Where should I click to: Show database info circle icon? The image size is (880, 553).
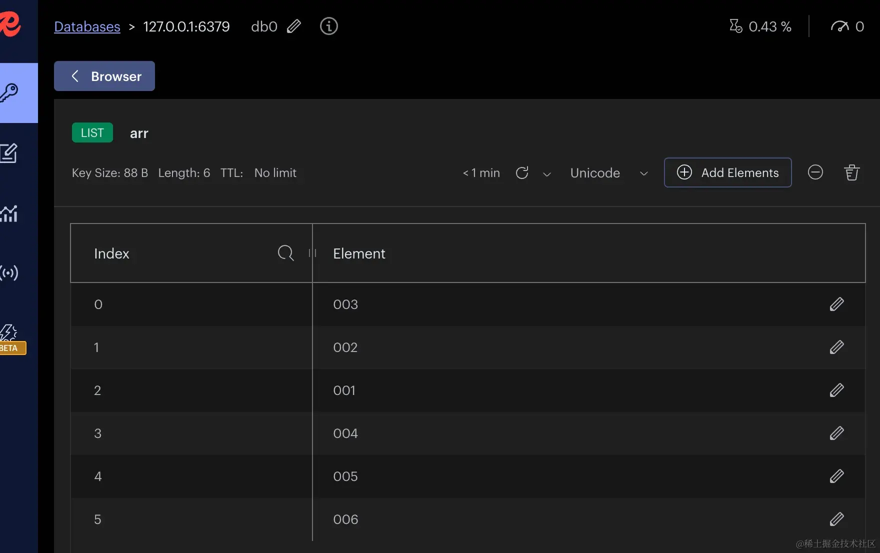(328, 26)
